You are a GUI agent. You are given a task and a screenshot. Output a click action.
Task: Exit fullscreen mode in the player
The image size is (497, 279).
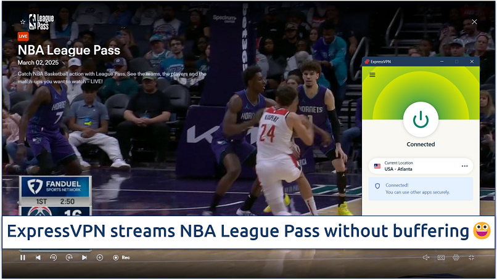pos(471,257)
